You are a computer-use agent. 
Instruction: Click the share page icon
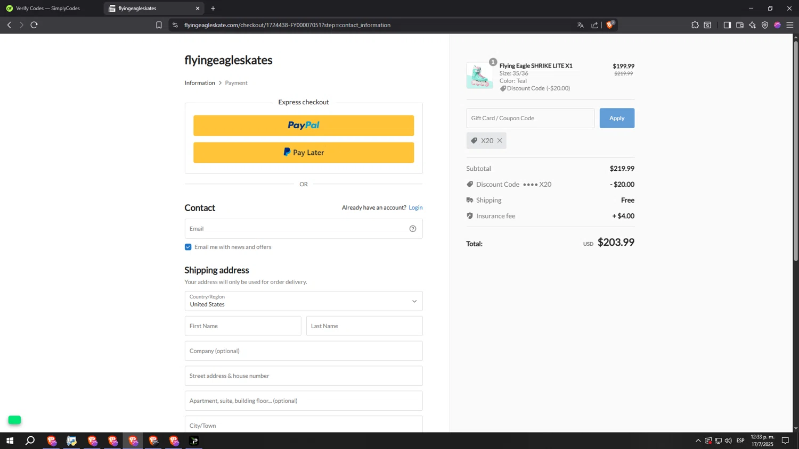click(x=594, y=25)
